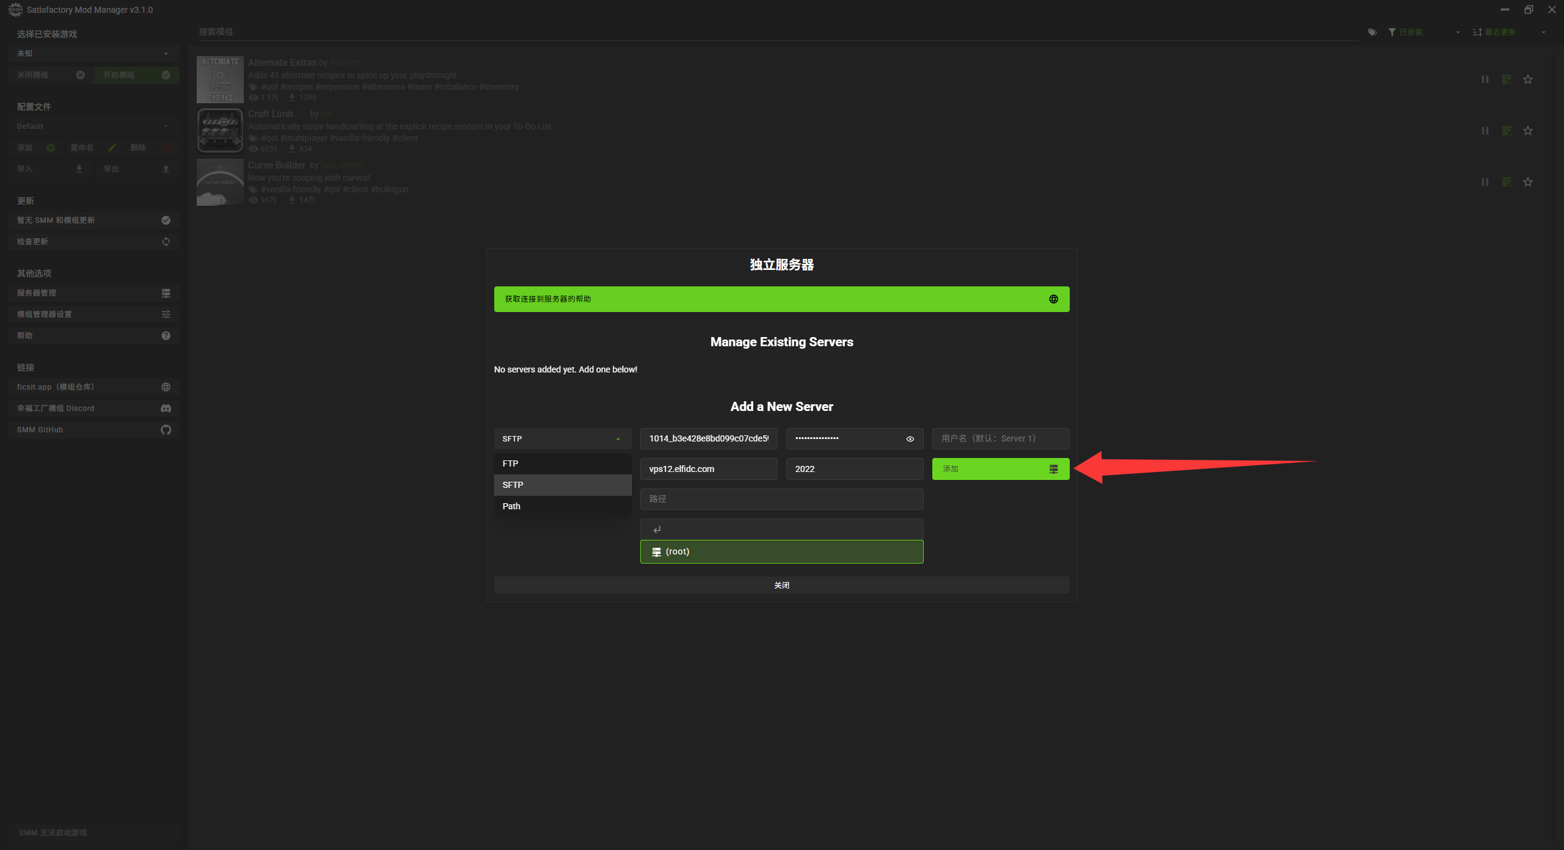Open 模组管理器设置 settings sliders icon
The image size is (1564, 850).
tap(166, 314)
